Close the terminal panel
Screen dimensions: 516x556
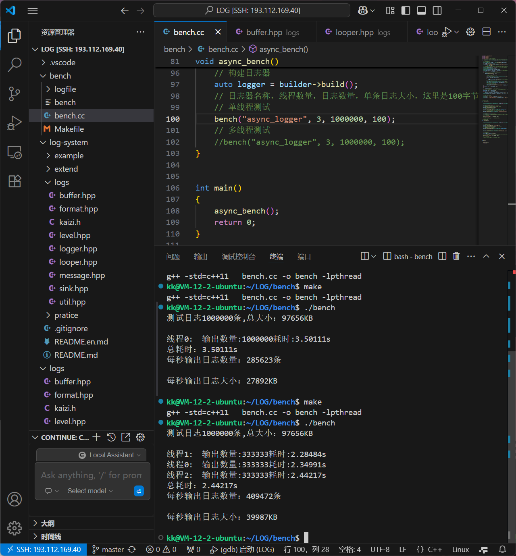(502, 256)
